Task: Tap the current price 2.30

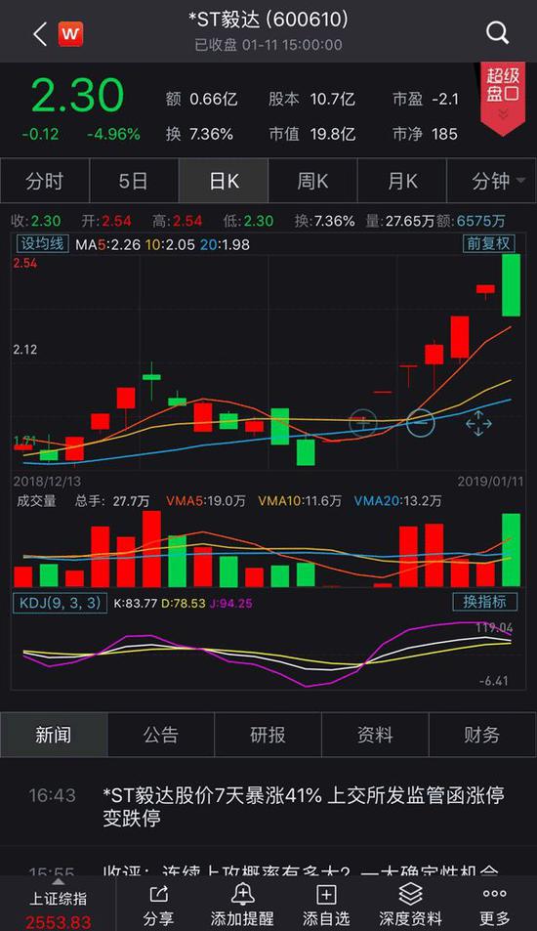Action: pos(77,95)
